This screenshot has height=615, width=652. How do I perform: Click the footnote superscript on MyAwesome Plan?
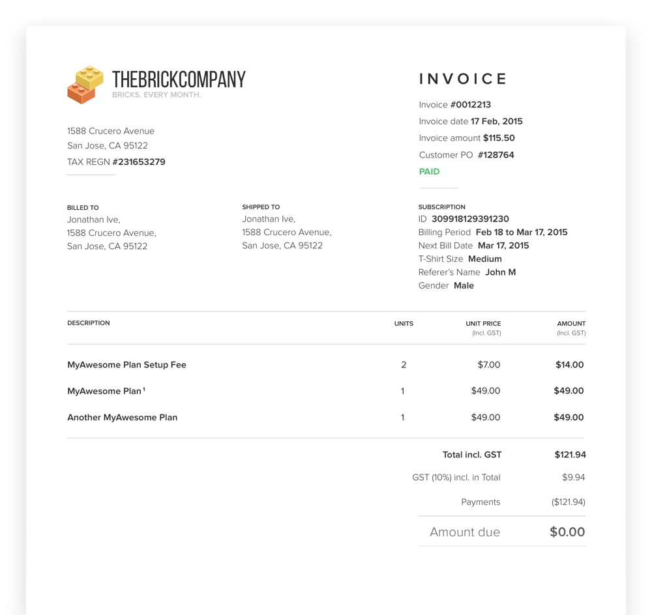pyautogui.click(x=144, y=389)
